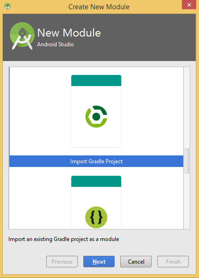Select the curly braces module icon
Screen dimensions: 199x278
(96, 217)
